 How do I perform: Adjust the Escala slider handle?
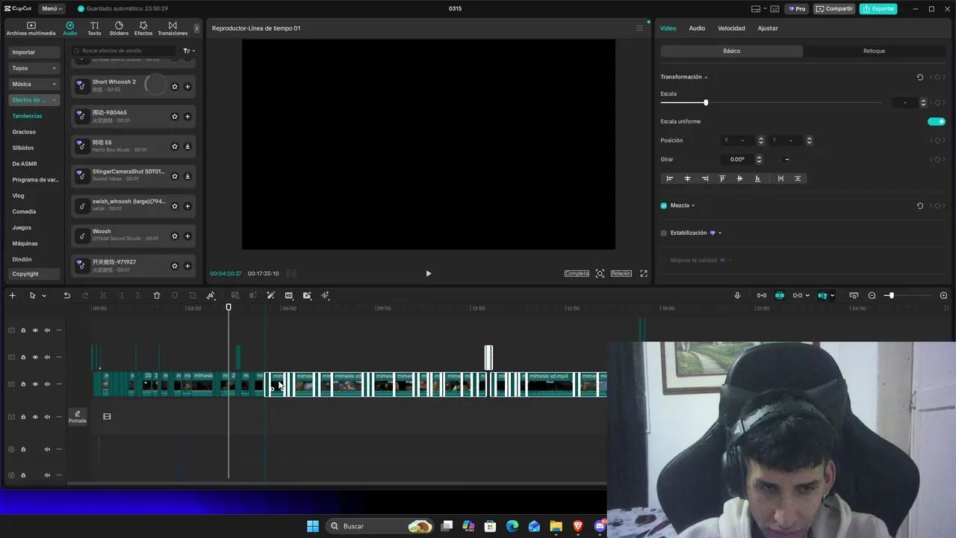[x=706, y=102]
